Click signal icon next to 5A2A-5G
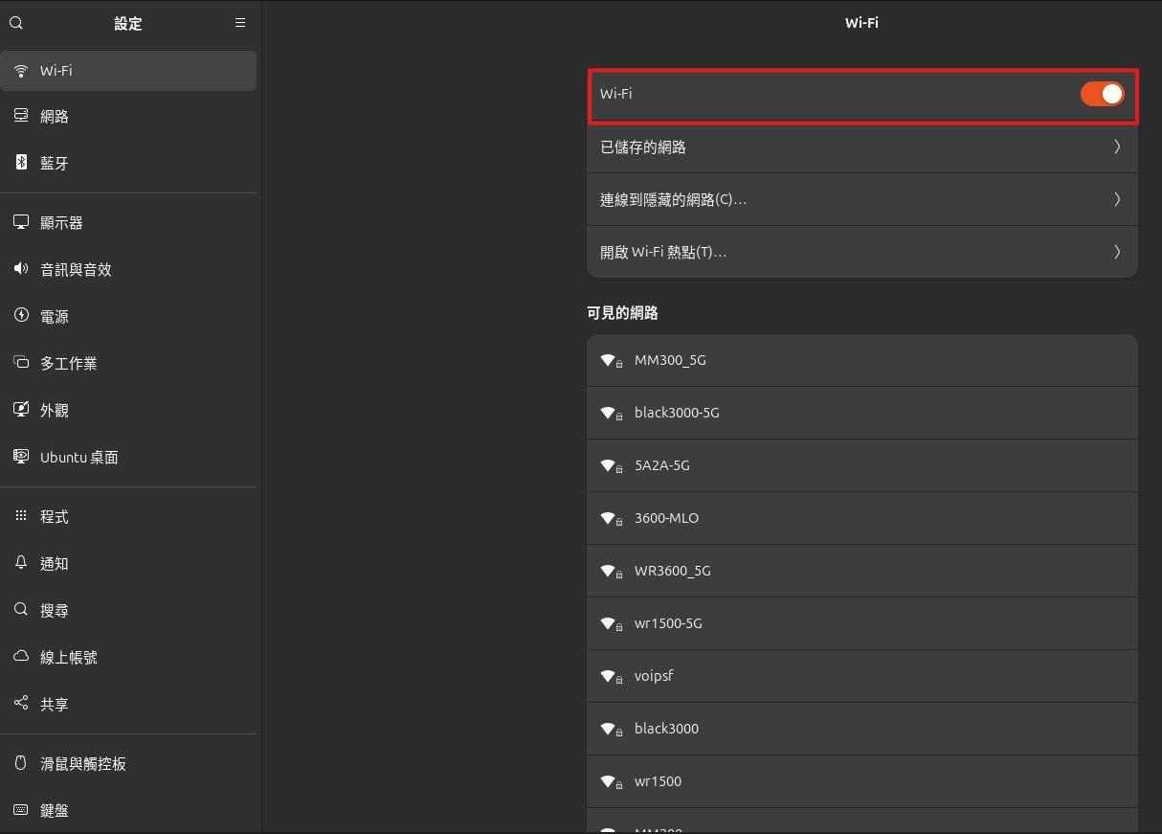 (x=611, y=466)
